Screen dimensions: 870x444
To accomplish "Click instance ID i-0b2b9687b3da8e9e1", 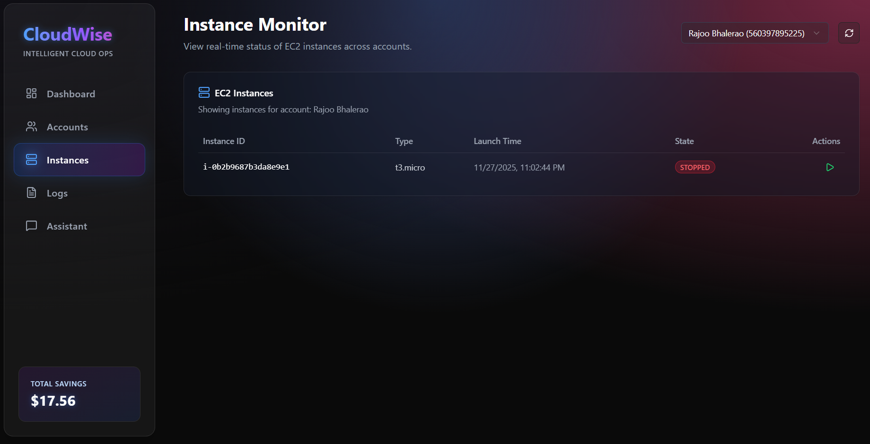I will 246,167.
